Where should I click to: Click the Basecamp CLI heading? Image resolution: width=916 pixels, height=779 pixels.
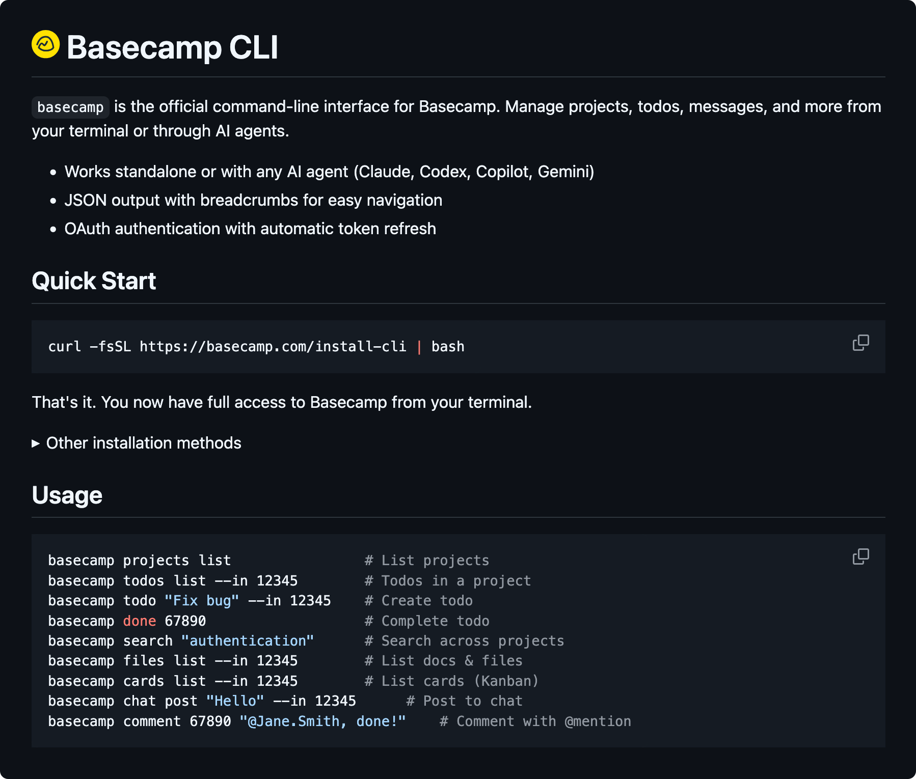click(x=172, y=47)
